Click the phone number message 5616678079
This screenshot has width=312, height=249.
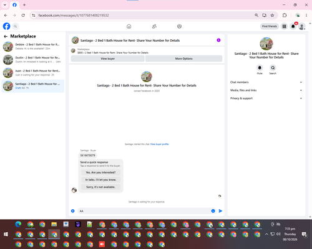[87, 156]
